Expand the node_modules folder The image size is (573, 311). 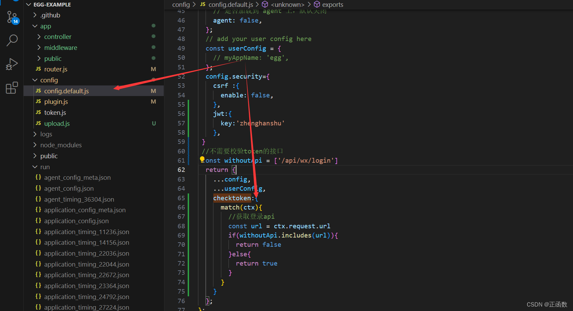(35, 145)
